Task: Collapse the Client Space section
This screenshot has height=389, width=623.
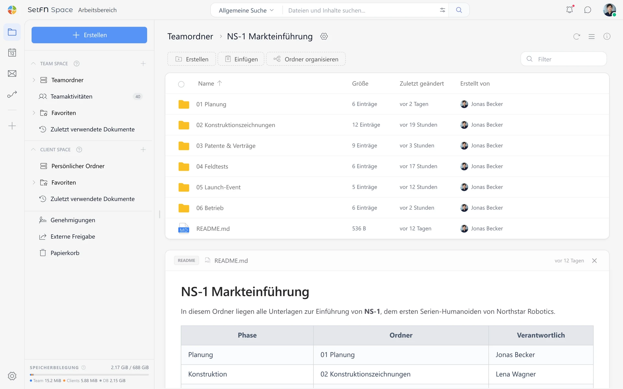Action: click(33, 149)
